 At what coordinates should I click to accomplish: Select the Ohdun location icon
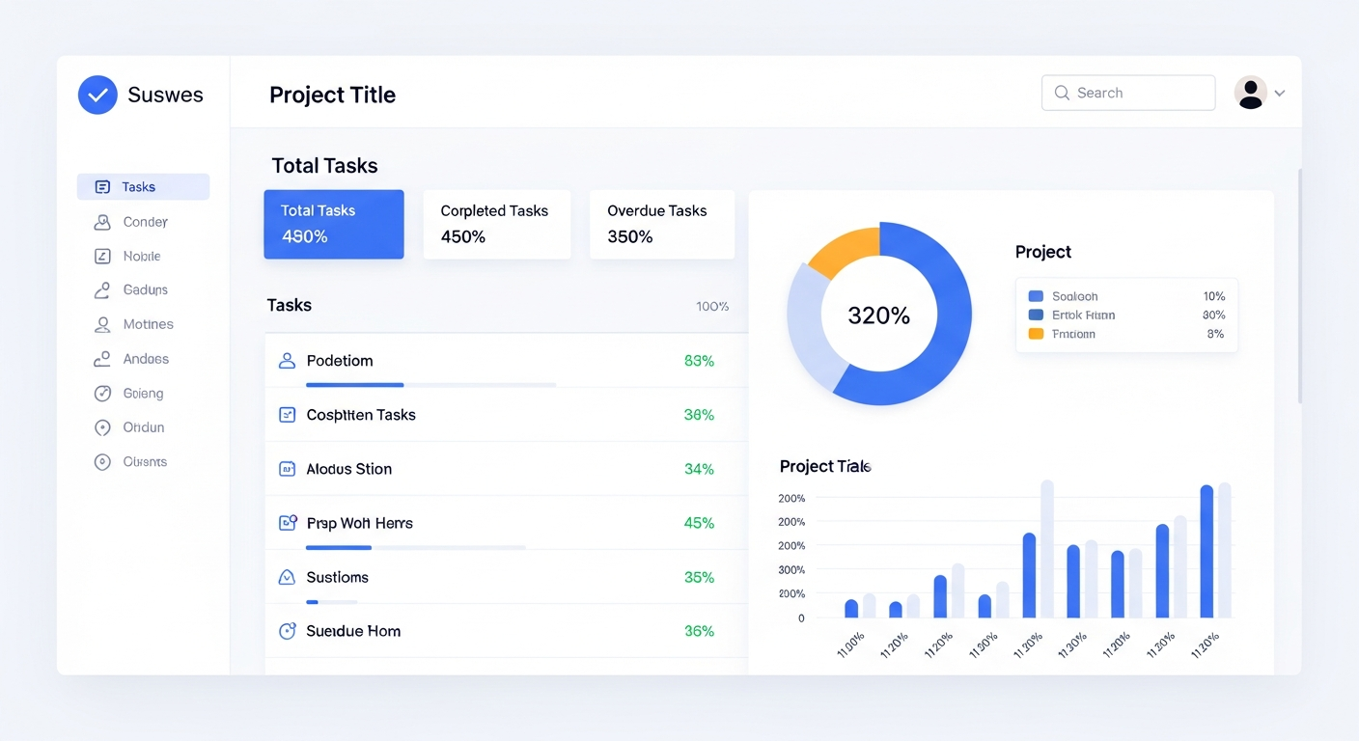click(102, 427)
